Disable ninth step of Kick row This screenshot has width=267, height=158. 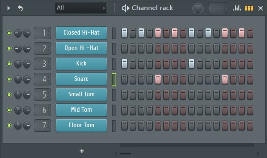coord(191,64)
